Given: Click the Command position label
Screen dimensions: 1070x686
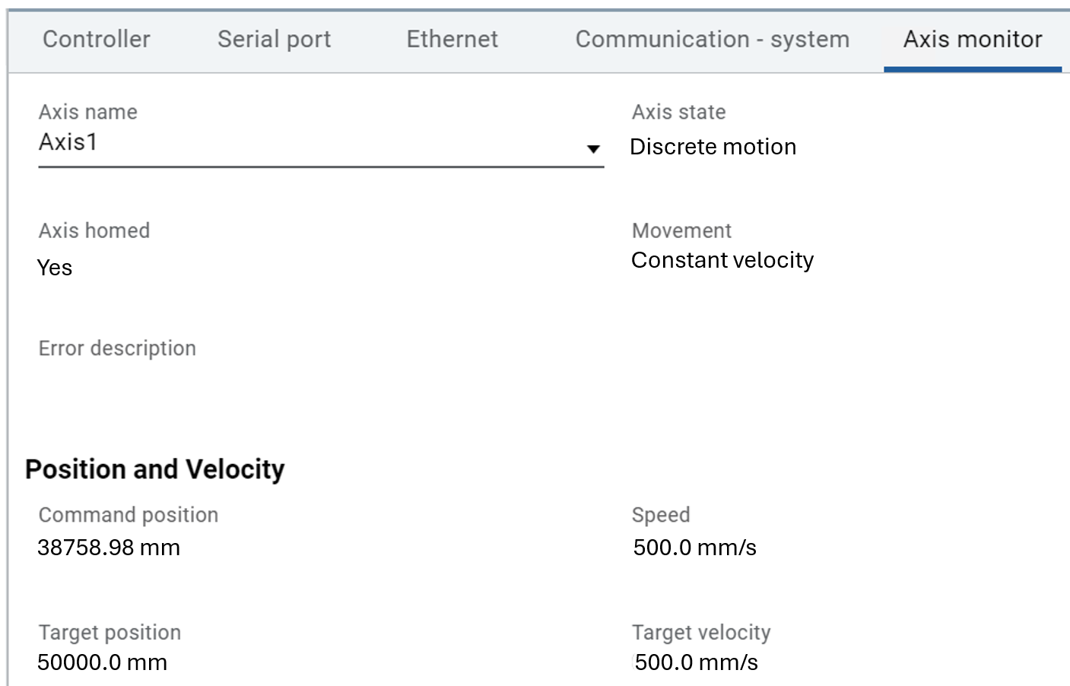Looking at the screenshot, I should coord(129,515).
